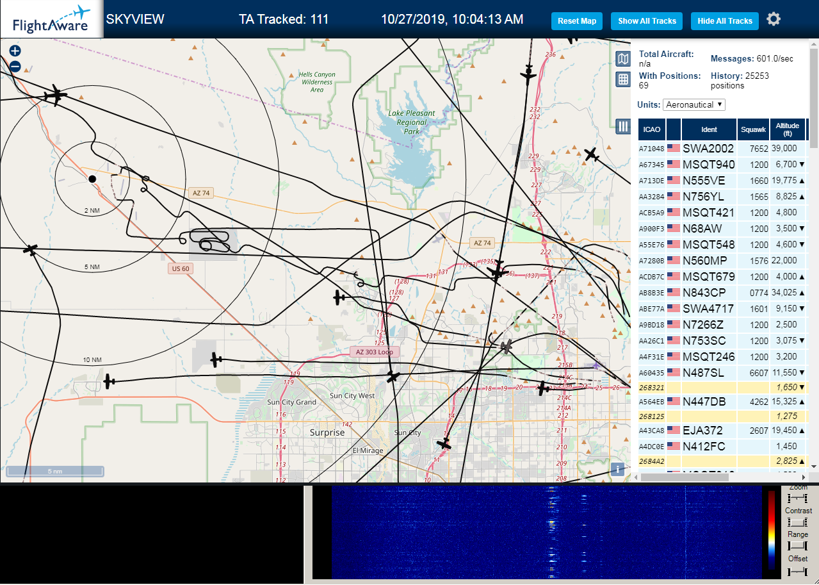Select the MSQT246 aircraft row
The height and width of the screenshot is (585, 819).
[722, 356]
